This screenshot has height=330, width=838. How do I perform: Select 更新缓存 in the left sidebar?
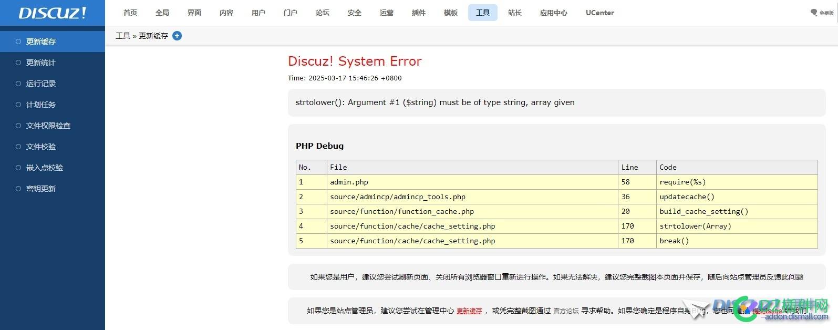click(41, 42)
